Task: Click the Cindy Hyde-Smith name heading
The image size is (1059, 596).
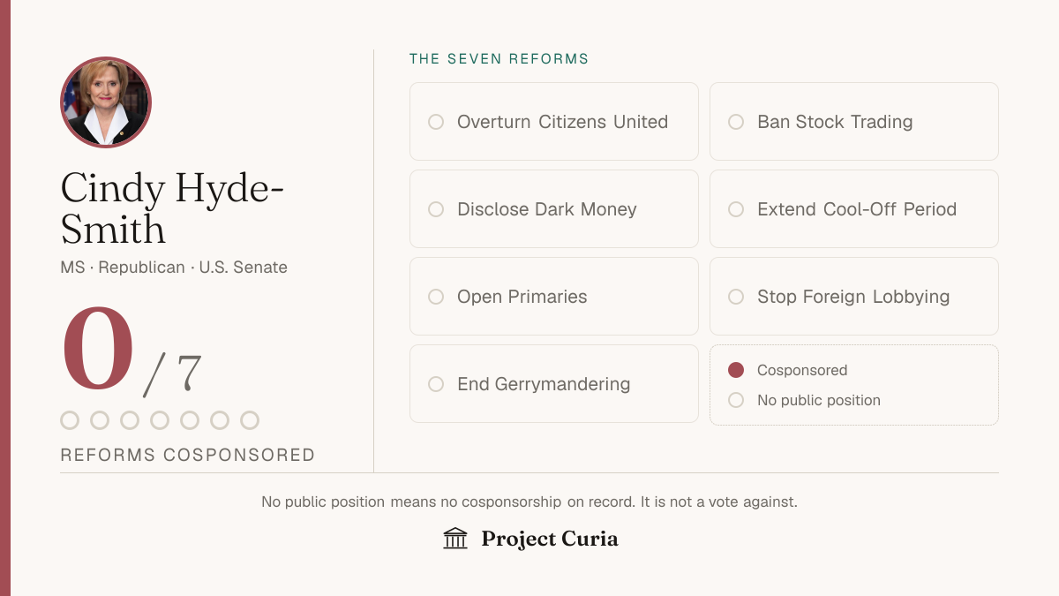Action: [173, 208]
